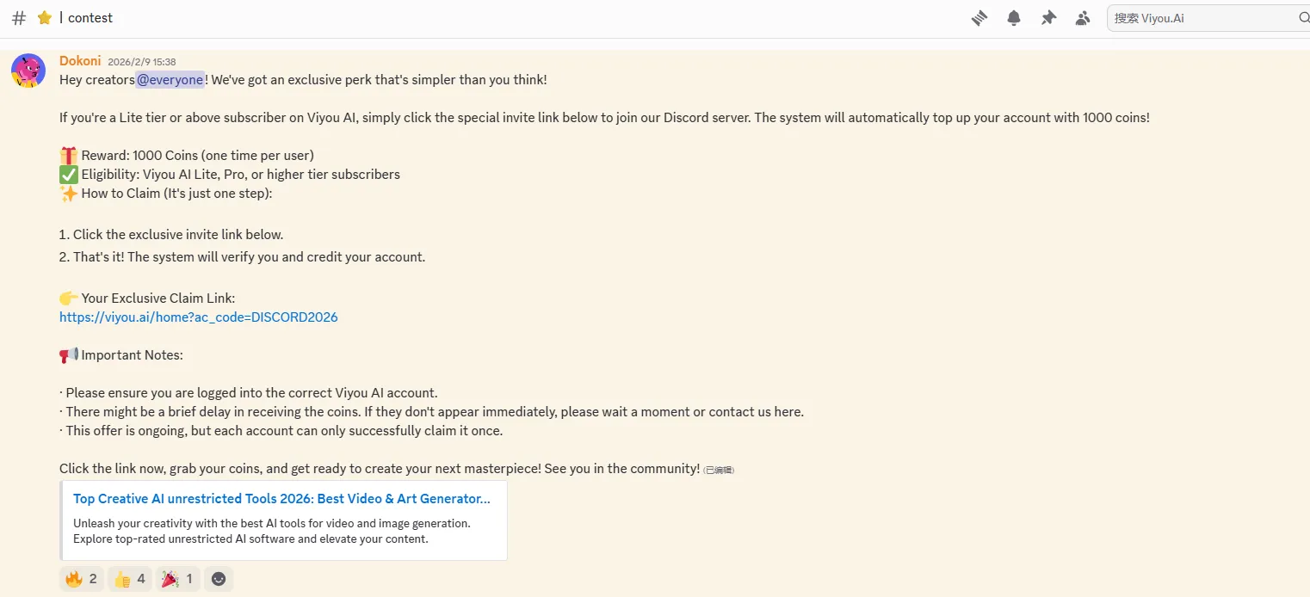Click the magnifier icon in search box

pos(1303,17)
